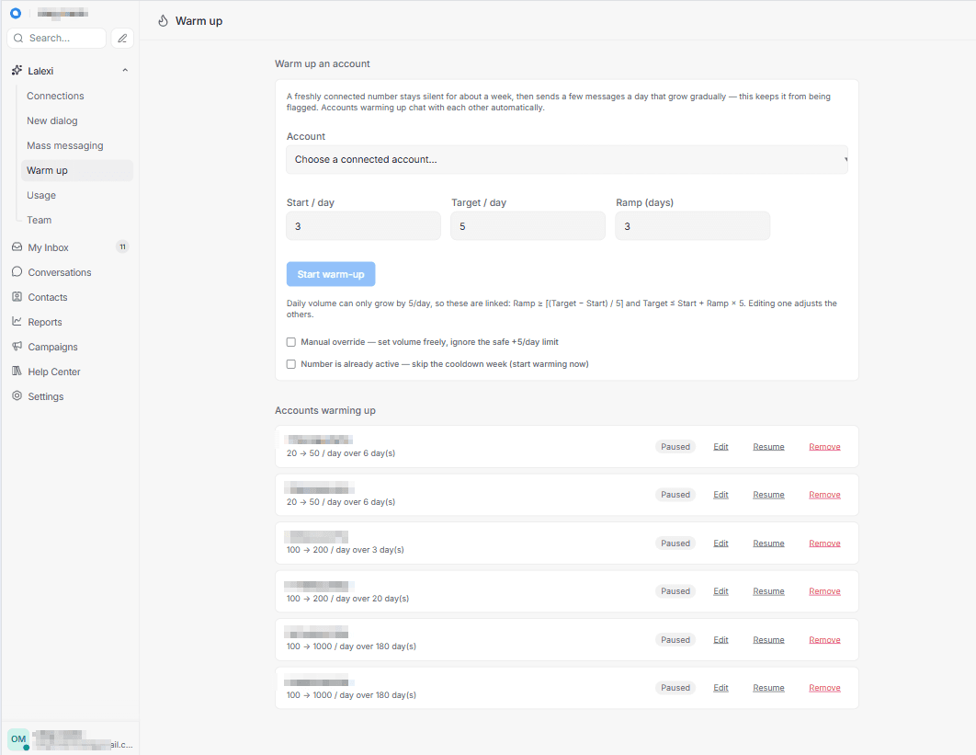Screen dimensions: 976x755
Task: Resume the 100 → 200 over 20 days account
Action: (x=768, y=591)
